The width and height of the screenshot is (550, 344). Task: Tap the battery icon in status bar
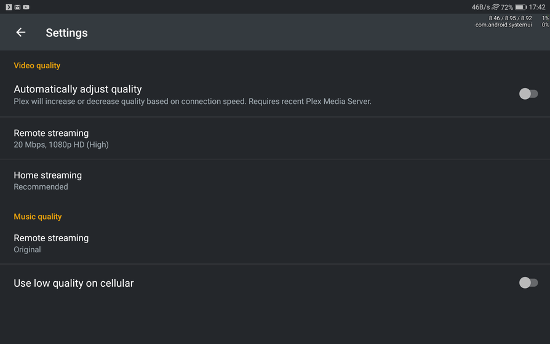click(520, 7)
